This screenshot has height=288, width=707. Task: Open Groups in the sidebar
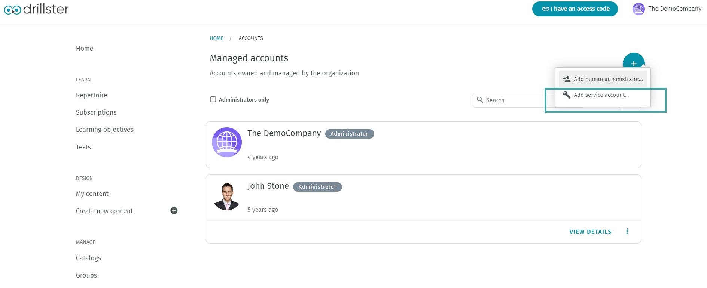tap(86, 275)
